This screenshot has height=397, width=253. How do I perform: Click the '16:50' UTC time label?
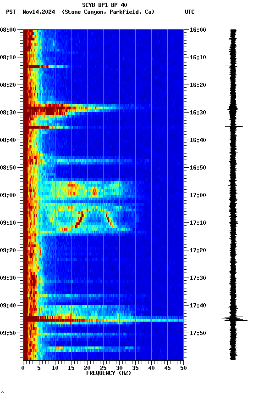tap(198, 168)
